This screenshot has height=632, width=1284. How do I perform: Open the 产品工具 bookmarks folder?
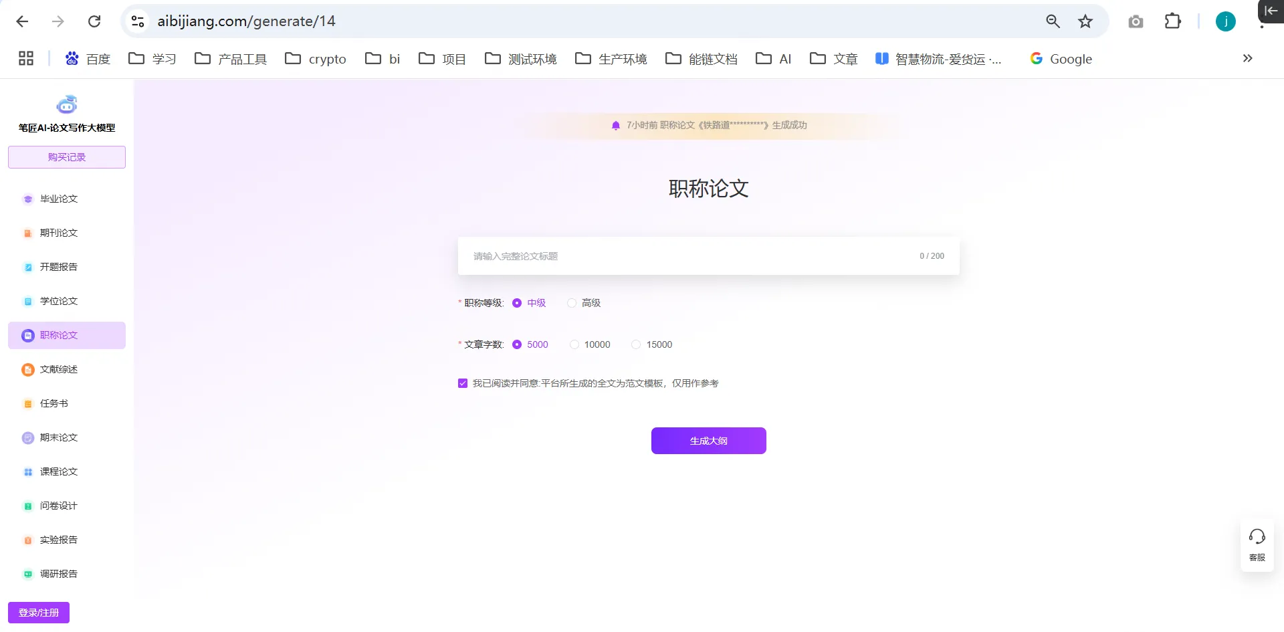coord(231,59)
